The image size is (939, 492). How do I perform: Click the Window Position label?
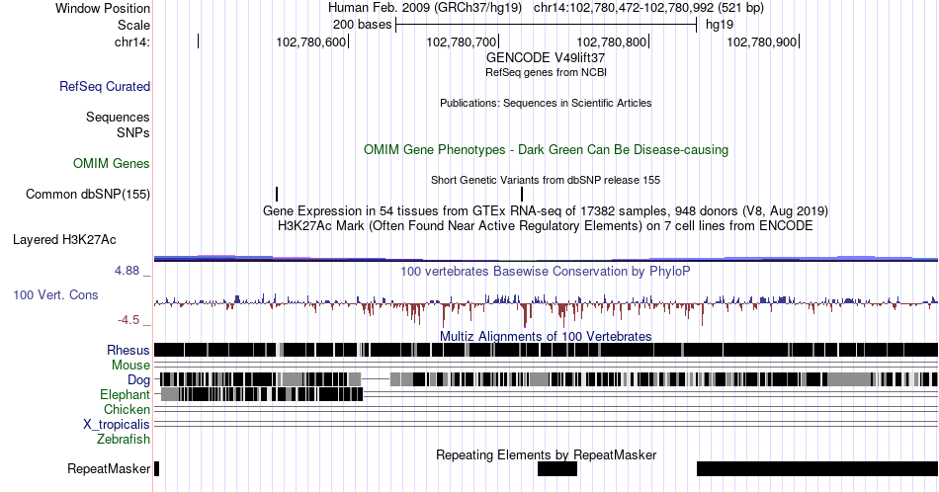click(x=103, y=8)
